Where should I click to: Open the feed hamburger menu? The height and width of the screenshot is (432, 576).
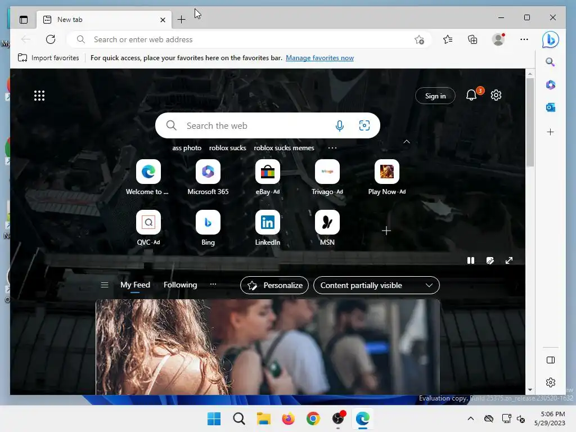pyautogui.click(x=104, y=285)
